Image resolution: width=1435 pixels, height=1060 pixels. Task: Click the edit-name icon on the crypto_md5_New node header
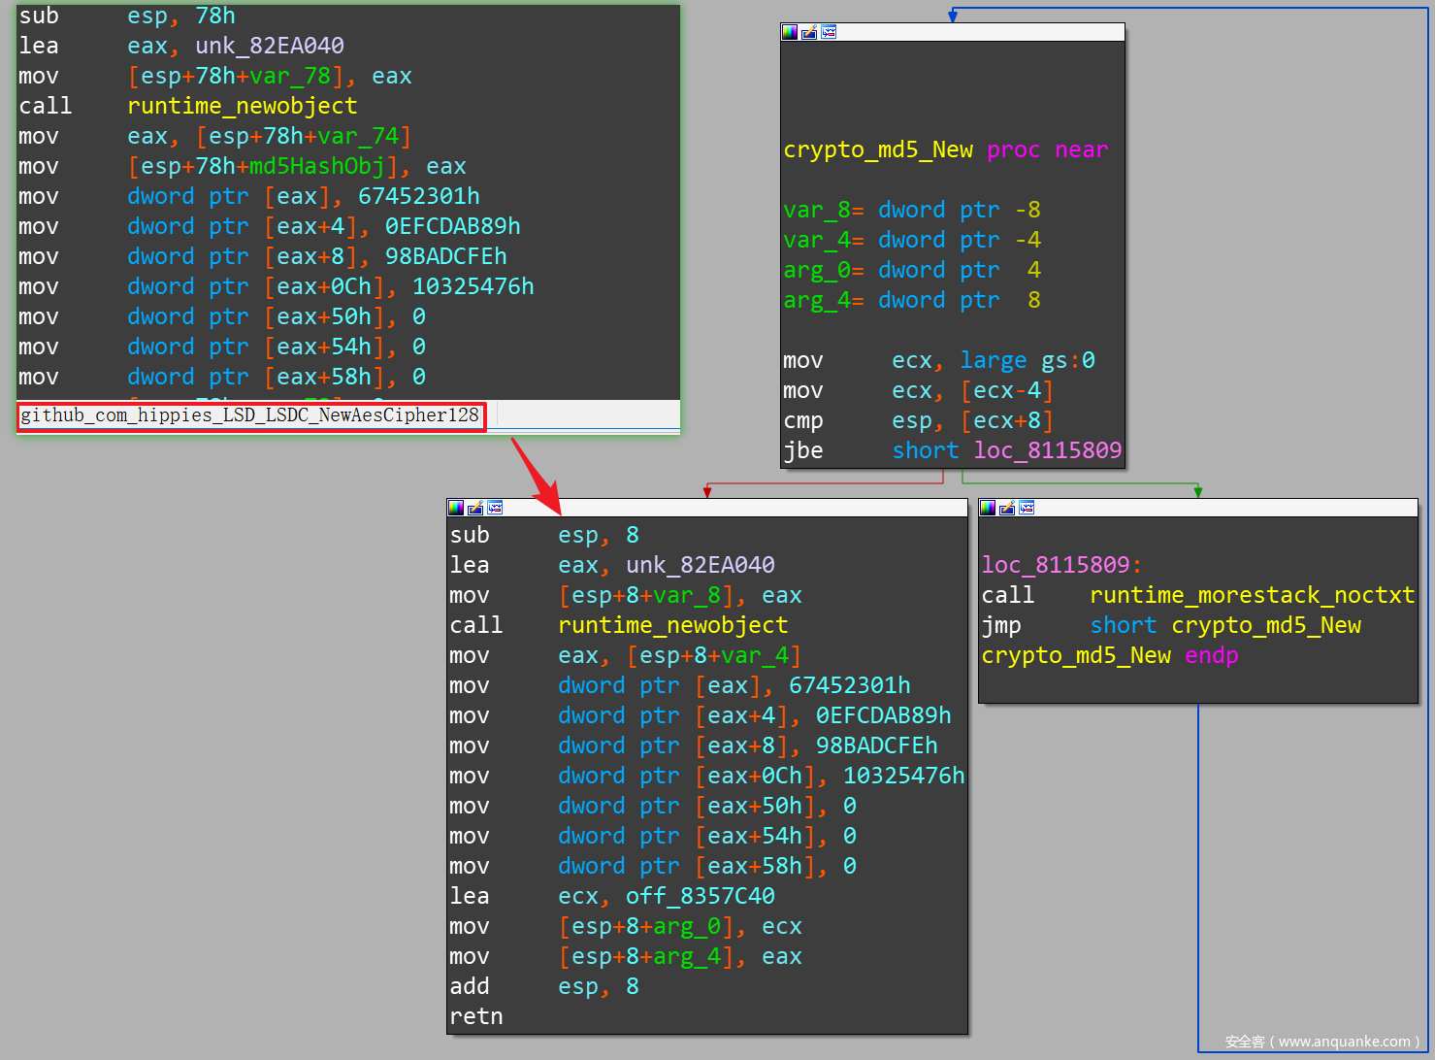(x=809, y=32)
